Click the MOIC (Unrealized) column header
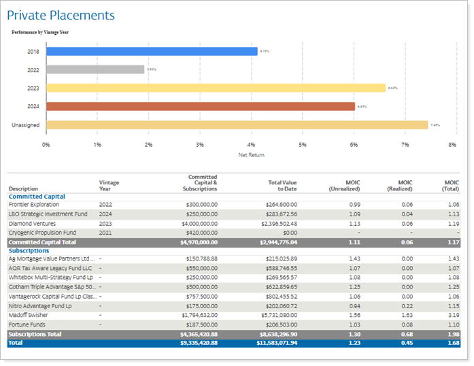The height and width of the screenshot is (366, 474). click(x=344, y=186)
